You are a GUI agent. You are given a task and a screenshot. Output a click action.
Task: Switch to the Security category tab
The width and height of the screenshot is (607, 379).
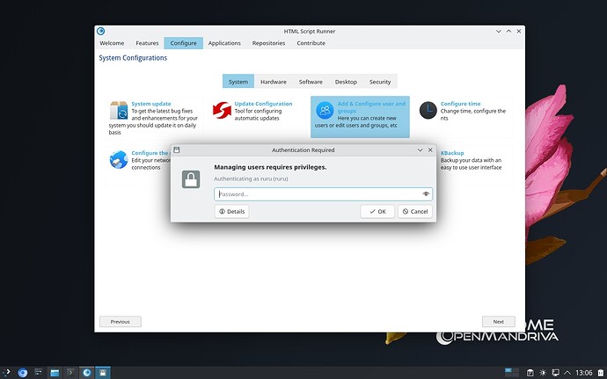pyautogui.click(x=380, y=82)
